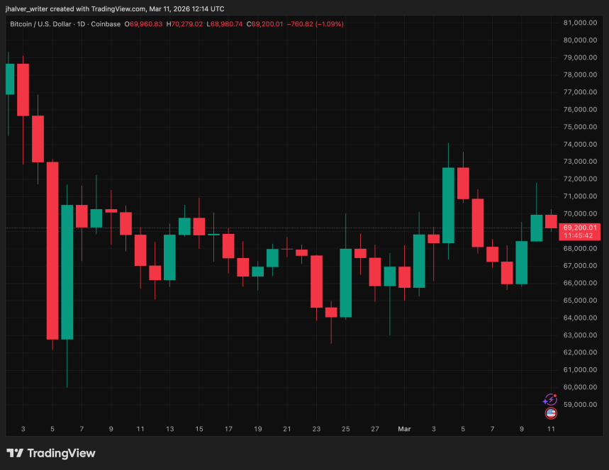Click the Mar label on the time axis
Screen dimensions: 609x470
click(404, 429)
